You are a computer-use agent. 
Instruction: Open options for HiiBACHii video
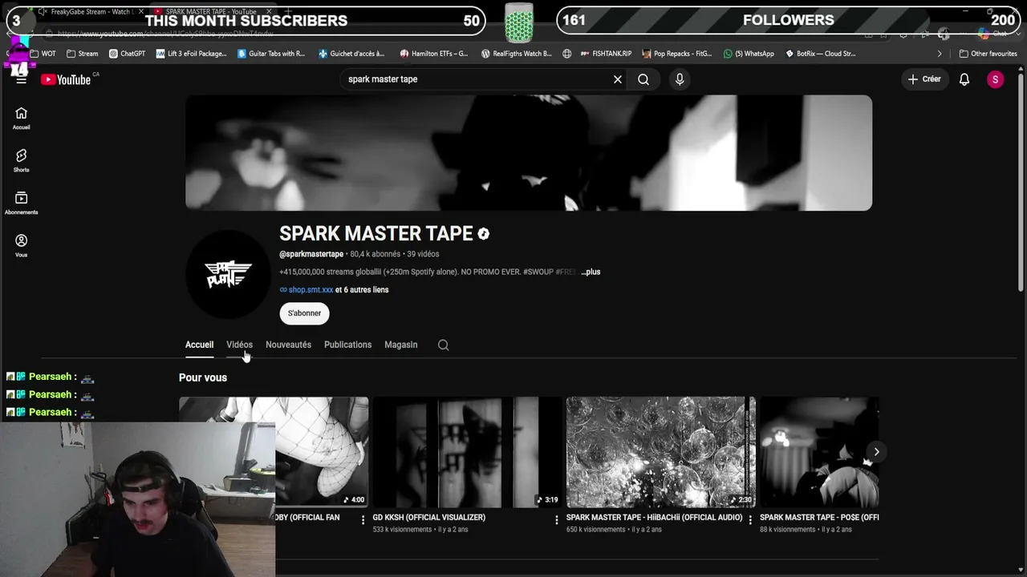coord(750,520)
